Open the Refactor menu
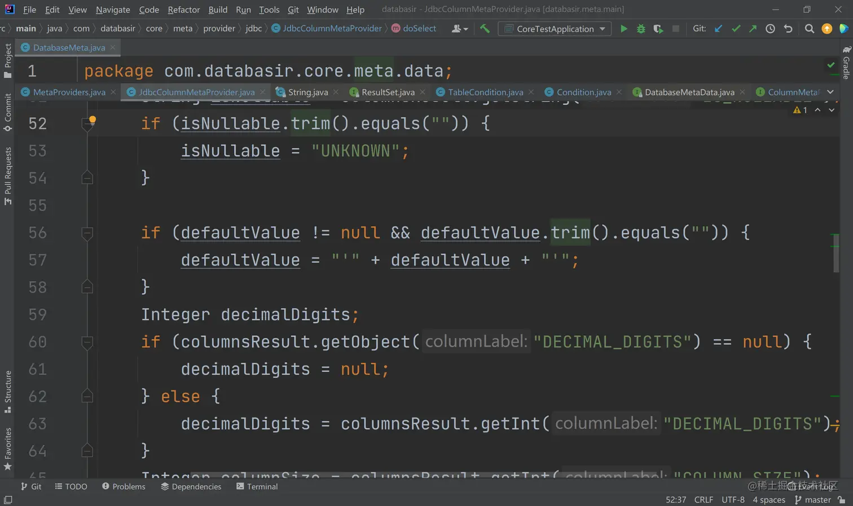This screenshot has width=853, height=506. pyautogui.click(x=184, y=10)
